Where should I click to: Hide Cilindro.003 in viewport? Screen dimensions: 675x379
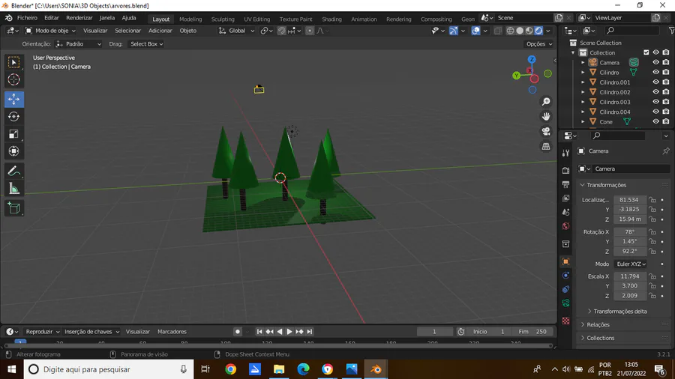coord(655,102)
